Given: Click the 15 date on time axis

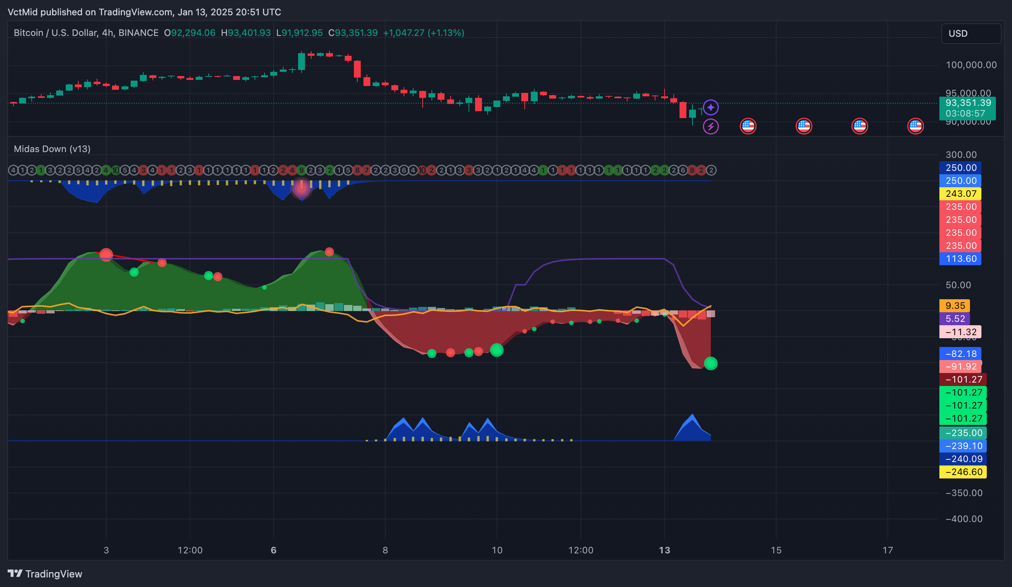Looking at the screenshot, I should pyautogui.click(x=776, y=550).
